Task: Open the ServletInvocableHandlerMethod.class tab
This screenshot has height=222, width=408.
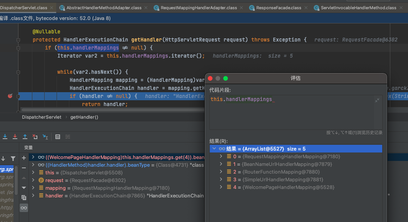Action: click(x=359, y=8)
